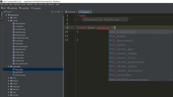Select autoload.php in project tree

point(19,23)
